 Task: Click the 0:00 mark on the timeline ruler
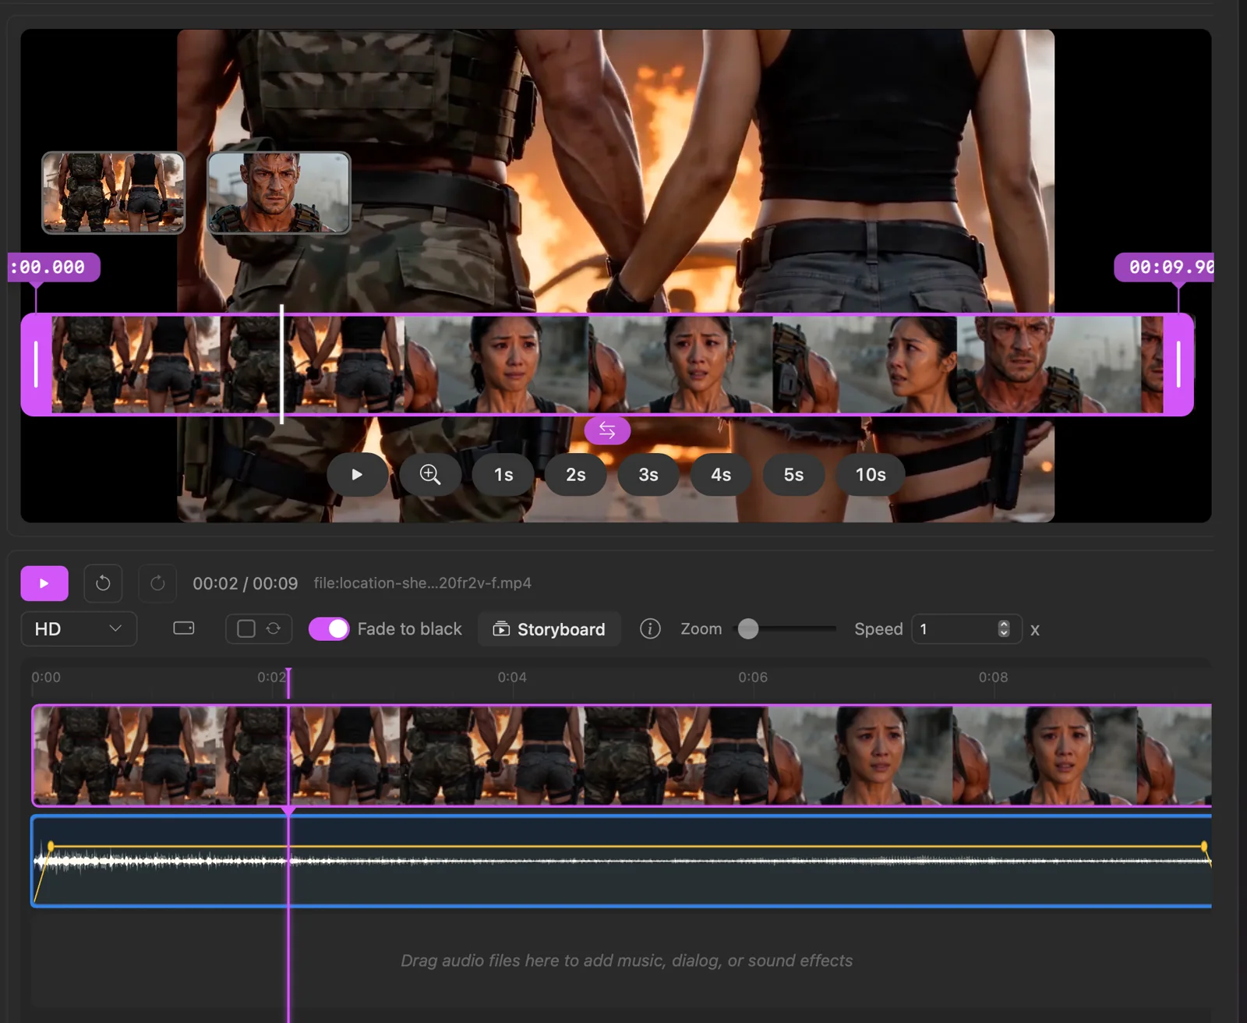pyautogui.click(x=46, y=677)
